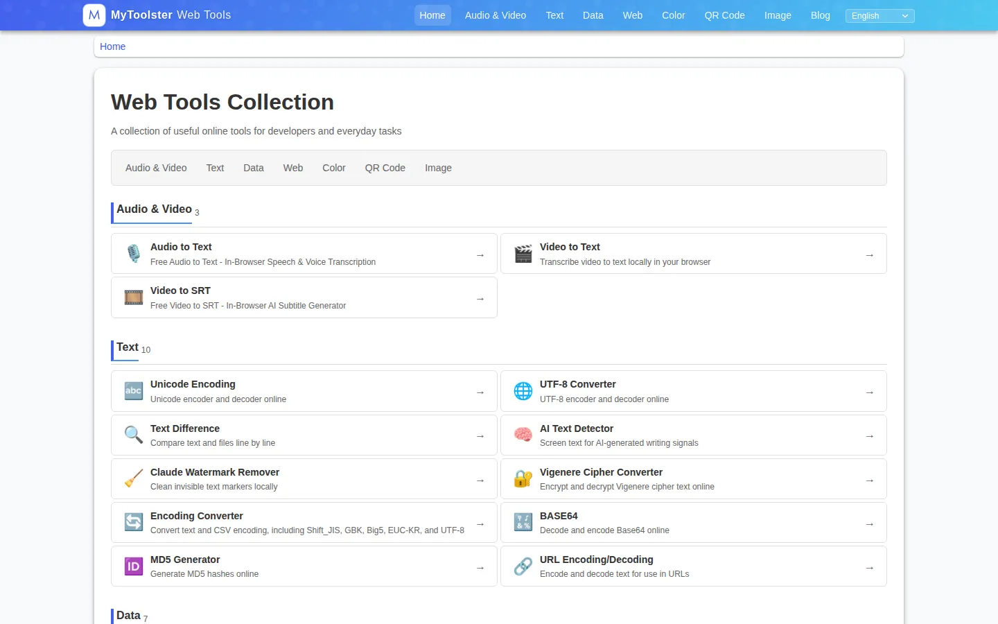
Task: Open the MD5 Generator tool title
Action: [185, 560]
